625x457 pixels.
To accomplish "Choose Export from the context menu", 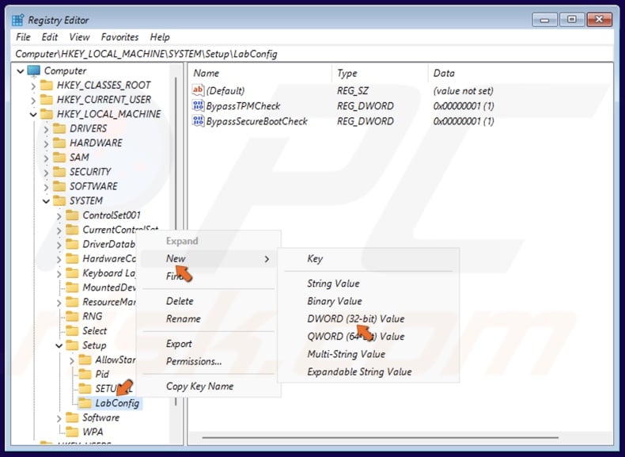I will [208, 344].
